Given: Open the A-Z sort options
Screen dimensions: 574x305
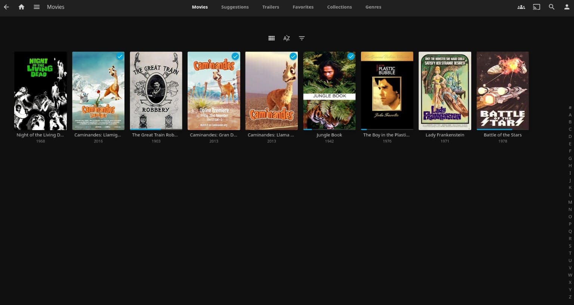Looking at the screenshot, I should (287, 38).
